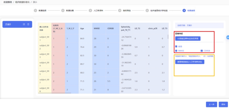Click the subject_008 row name cell

[x=44, y=90]
